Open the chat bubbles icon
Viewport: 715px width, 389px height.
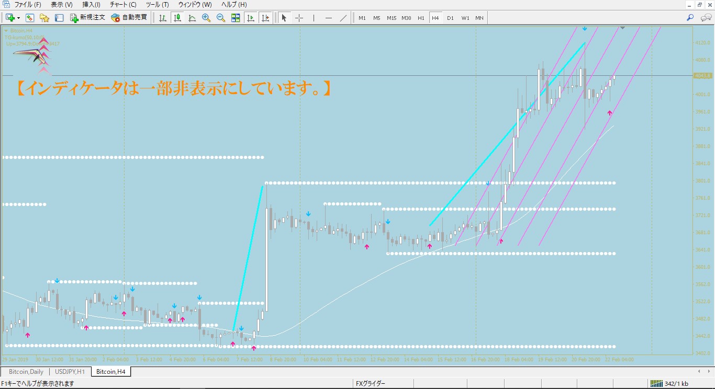(706, 18)
